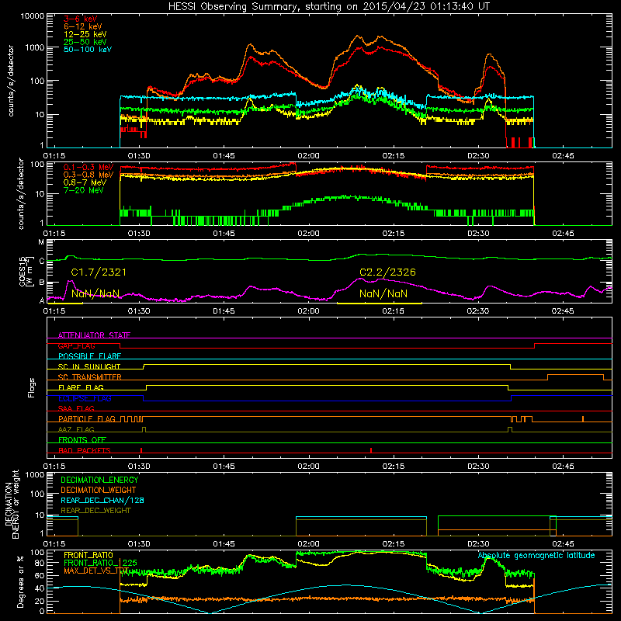621x621 pixels.
Task: Select 01:45 tick under the GOES panel
Action: 224,311
